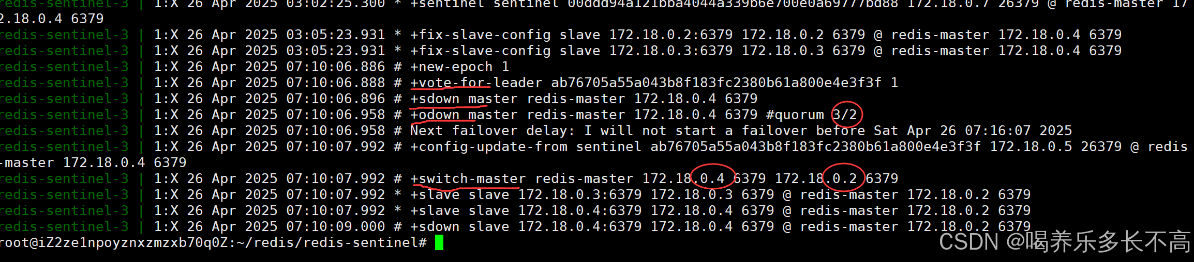
Task: Click the 'Next failover delay' message
Action: pyautogui.click(x=741, y=130)
